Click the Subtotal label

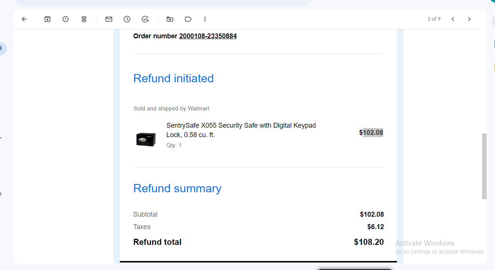coord(145,214)
